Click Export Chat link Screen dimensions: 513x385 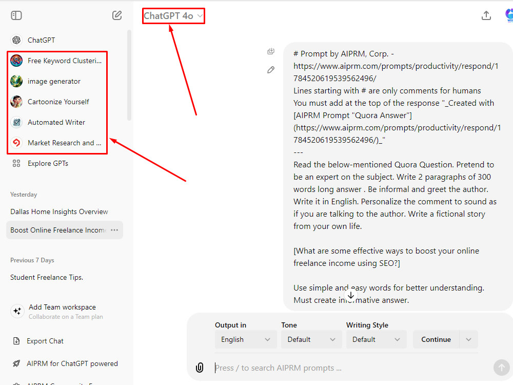pyautogui.click(x=45, y=341)
